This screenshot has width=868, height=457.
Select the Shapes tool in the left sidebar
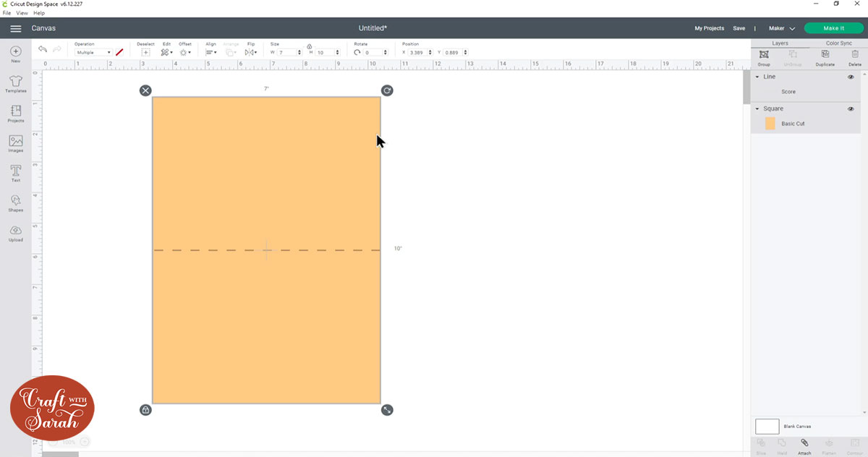[14, 202]
